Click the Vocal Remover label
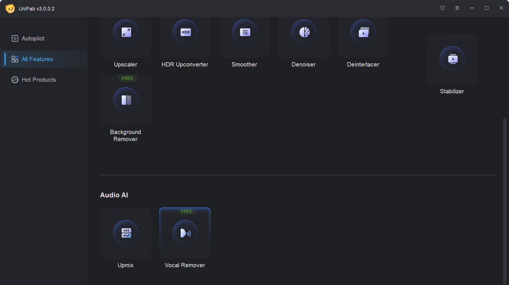 185,265
